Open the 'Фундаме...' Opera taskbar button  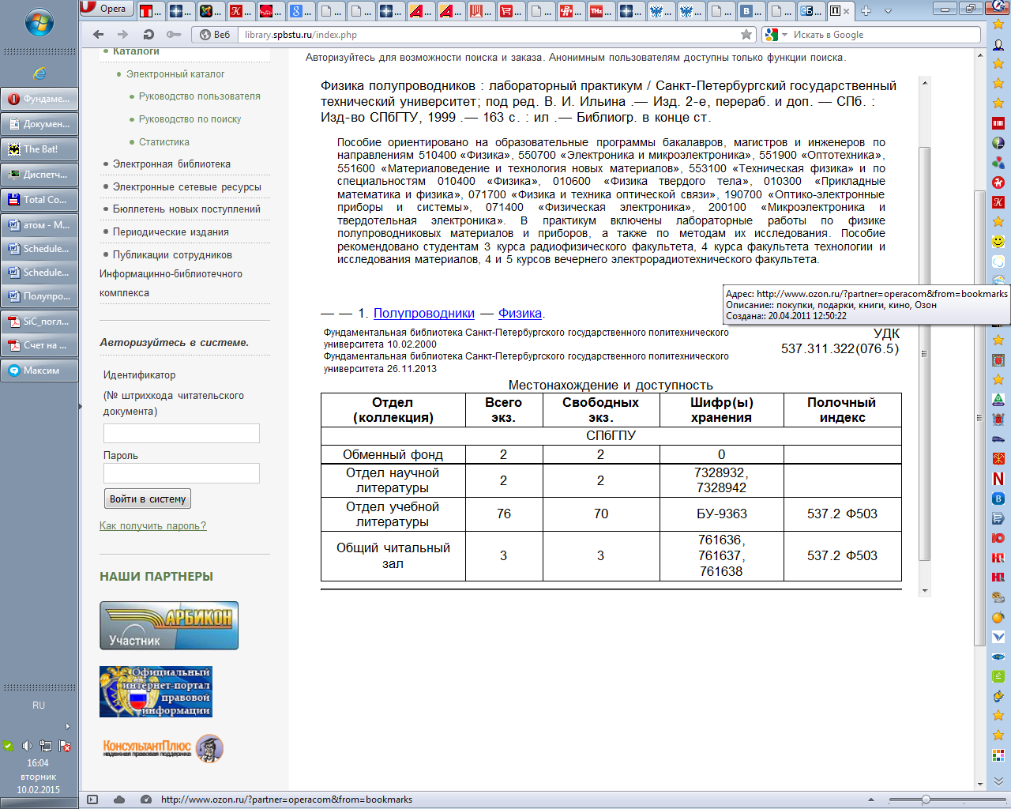(x=39, y=99)
